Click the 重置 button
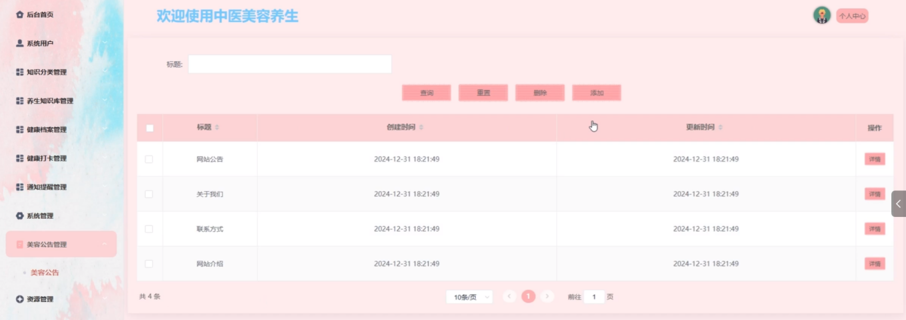 483,93
